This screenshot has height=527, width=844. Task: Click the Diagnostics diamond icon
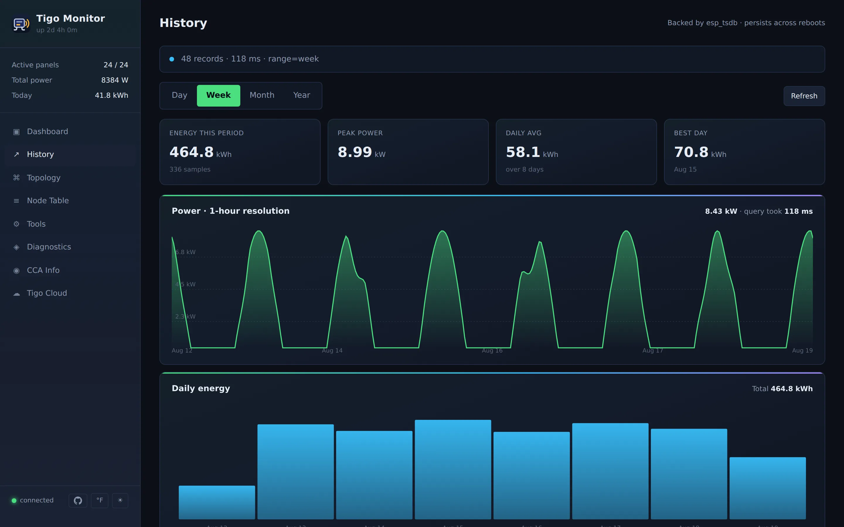coord(16,247)
